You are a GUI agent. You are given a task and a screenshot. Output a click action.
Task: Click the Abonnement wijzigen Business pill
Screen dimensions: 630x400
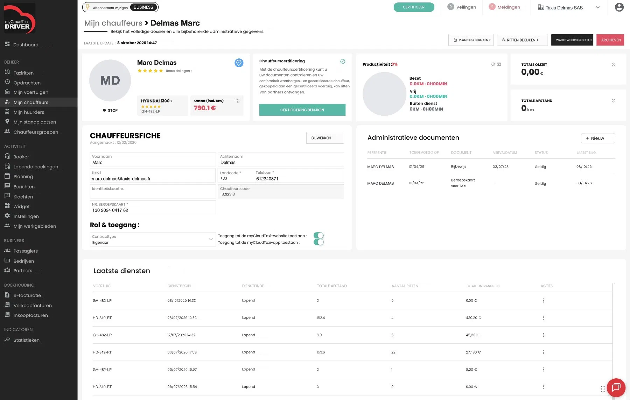[120, 7]
